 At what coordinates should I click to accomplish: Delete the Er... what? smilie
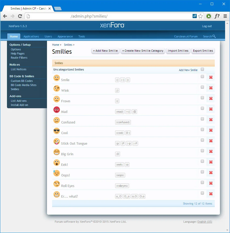tap(211, 194)
